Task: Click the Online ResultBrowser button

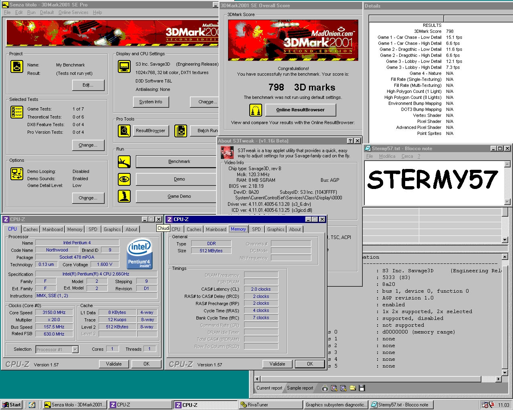Action: tap(301, 110)
